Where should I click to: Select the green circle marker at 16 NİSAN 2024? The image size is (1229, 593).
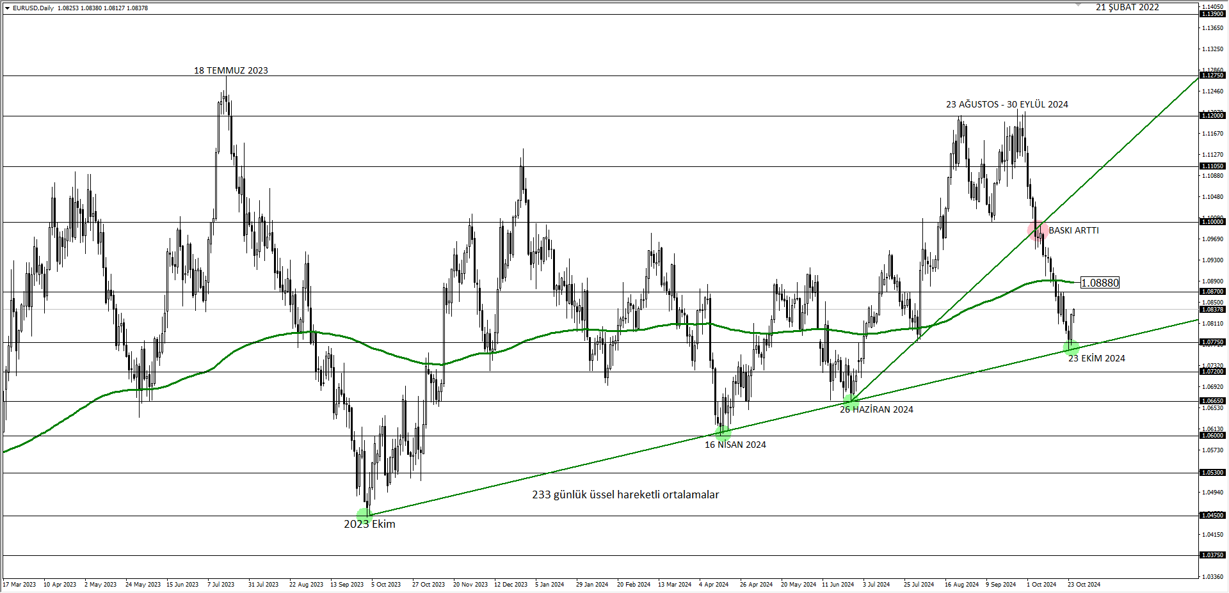pos(723,432)
